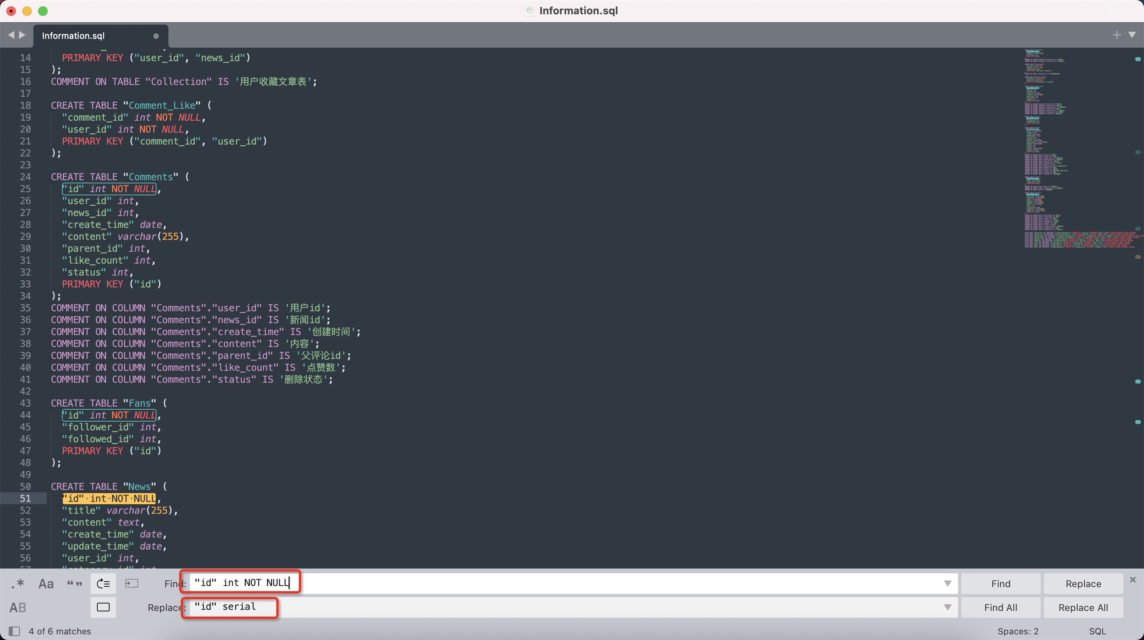Toggle whole word matching
Screen dimensions: 1144x640
[x=75, y=584]
